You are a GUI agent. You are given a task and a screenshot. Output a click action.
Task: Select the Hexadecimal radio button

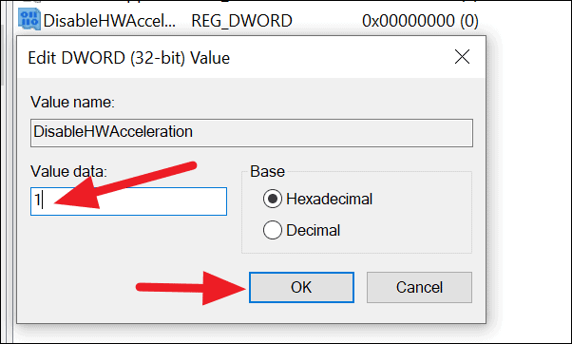pos(272,199)
